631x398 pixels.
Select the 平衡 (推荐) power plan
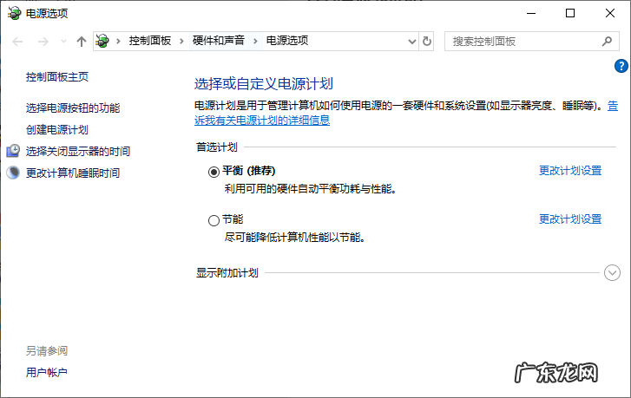click(214, 172)
